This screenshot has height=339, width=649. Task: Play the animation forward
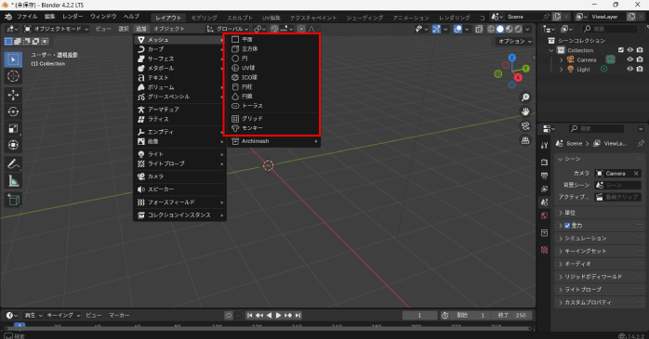tap(279, 316)
